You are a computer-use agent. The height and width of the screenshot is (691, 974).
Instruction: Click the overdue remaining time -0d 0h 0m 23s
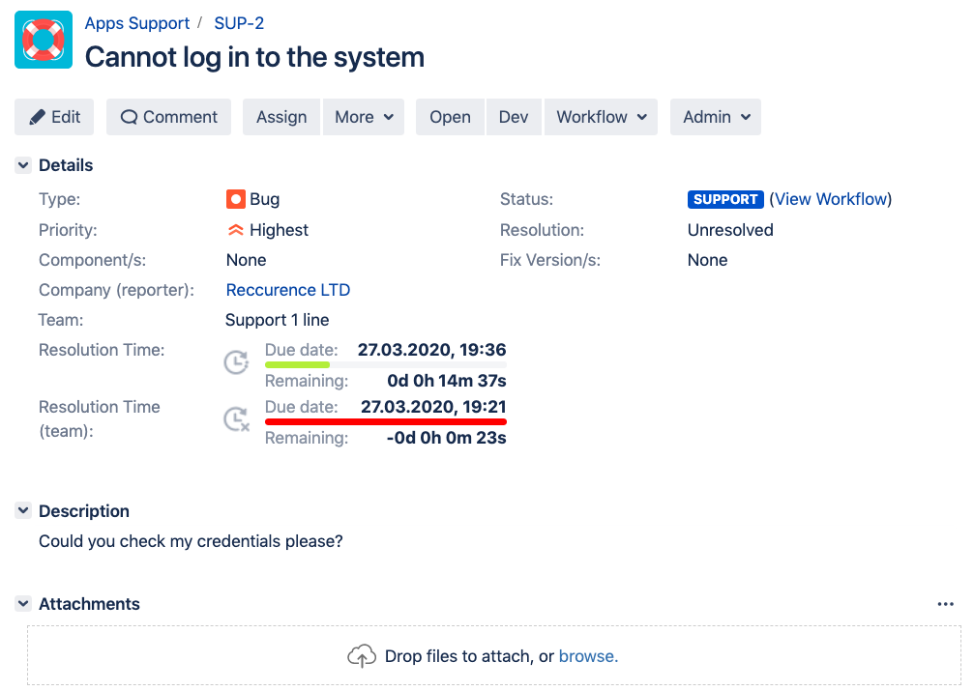pyautogui.click(x=446, y=438)
